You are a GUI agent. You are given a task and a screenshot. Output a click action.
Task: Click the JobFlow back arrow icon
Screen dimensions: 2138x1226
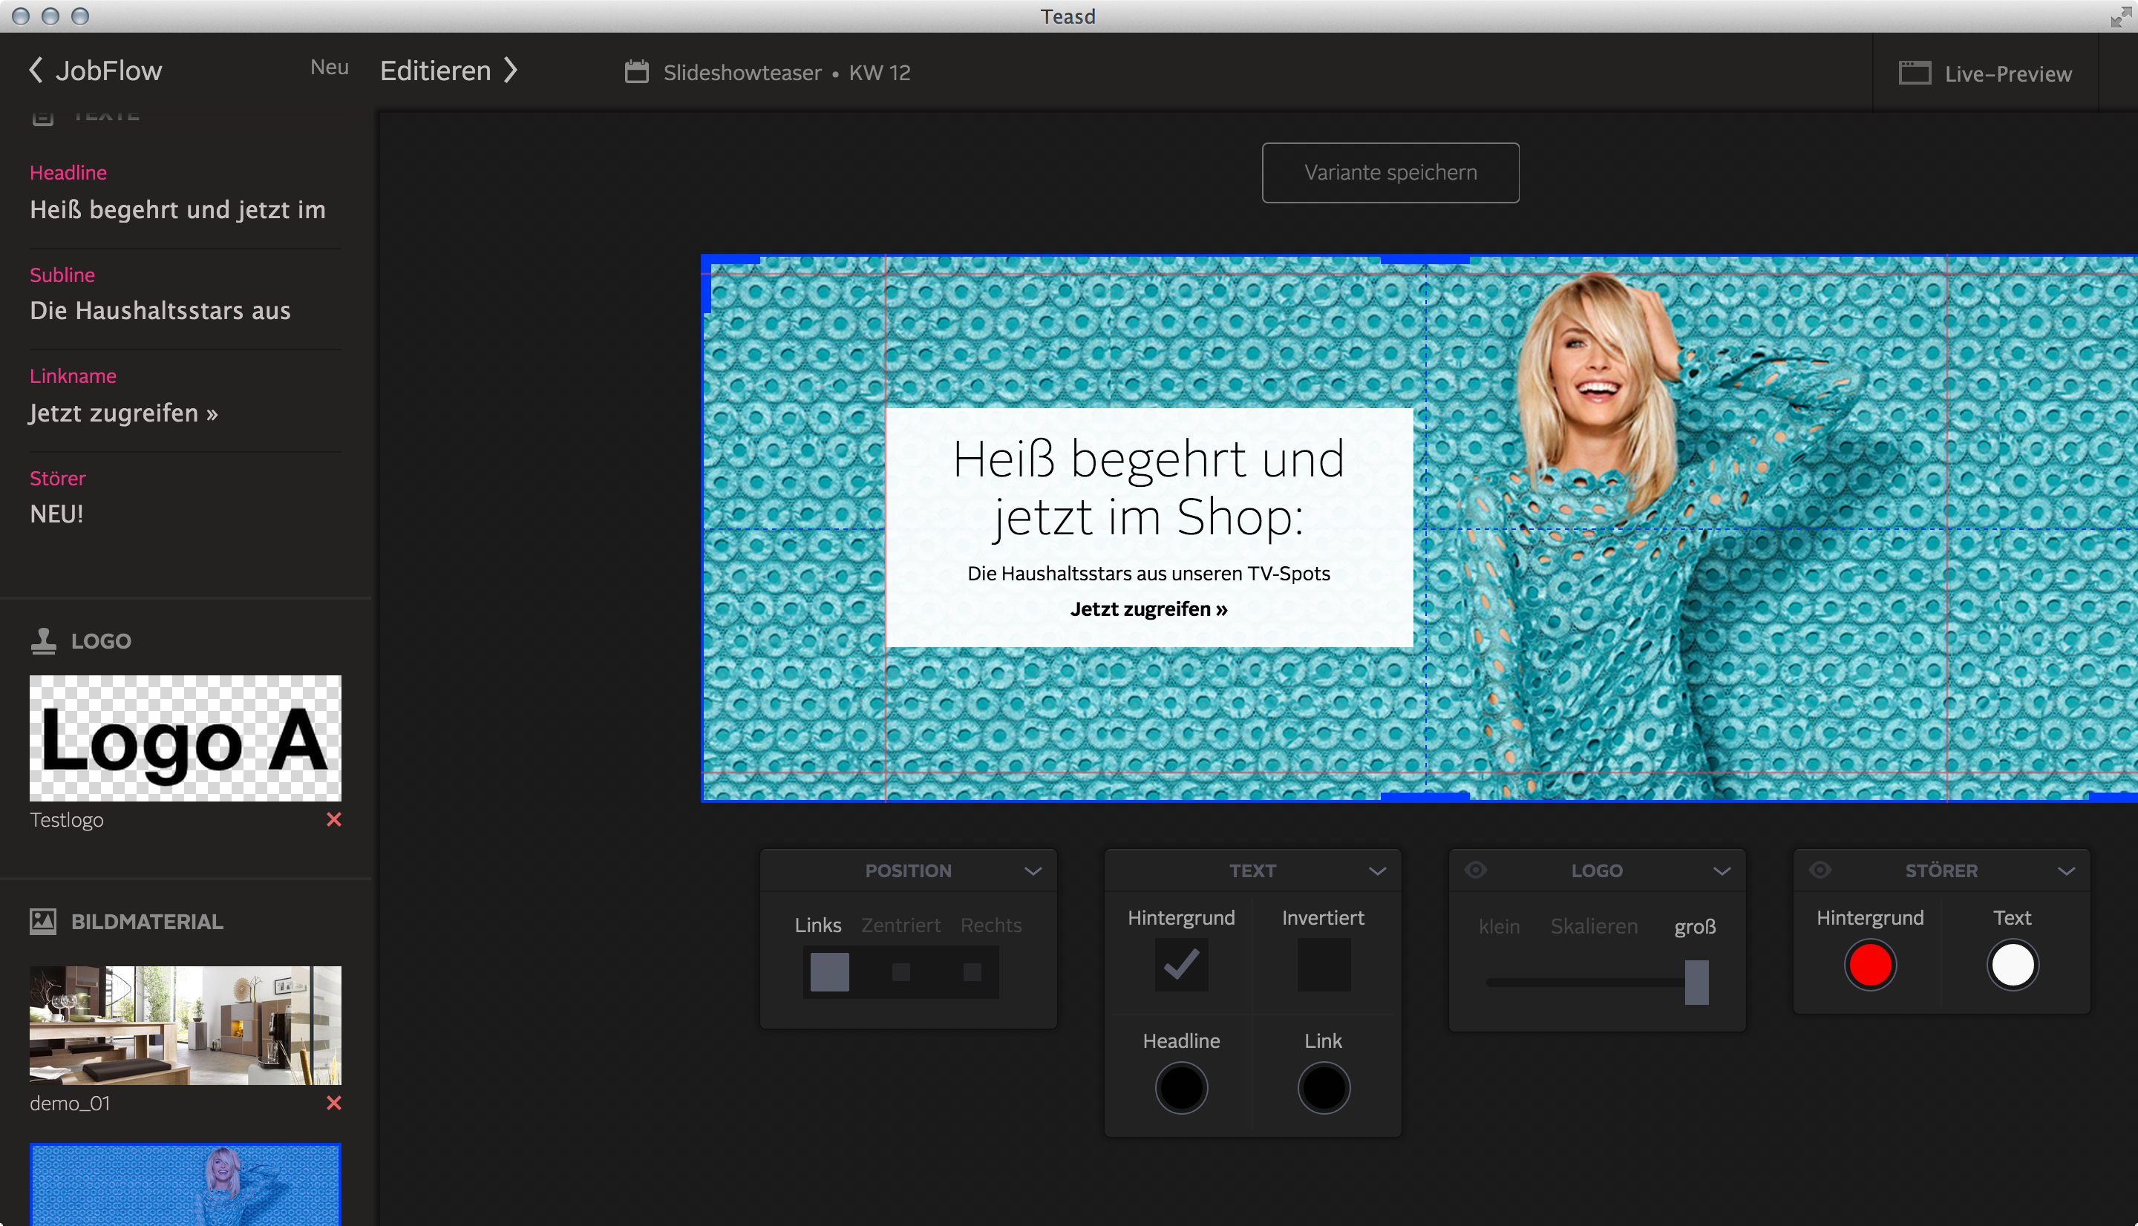(x=36, y=71)
